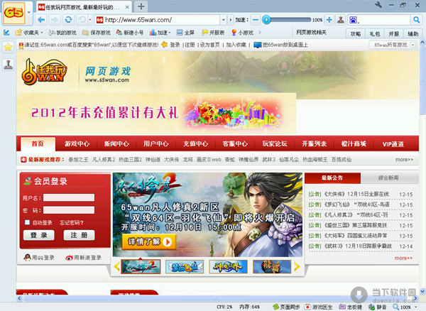Click the edit icon at the left end of the toolbar

pyautogui.click(x=6, y=33)
